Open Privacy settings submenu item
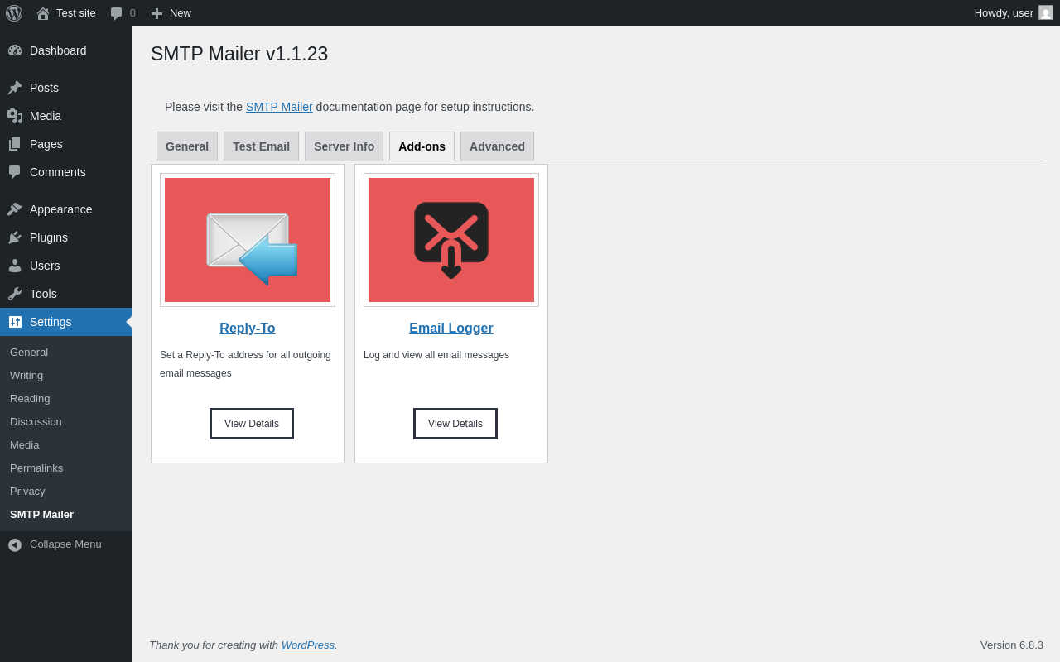The image size is (1060, 662). coord(66,491)
